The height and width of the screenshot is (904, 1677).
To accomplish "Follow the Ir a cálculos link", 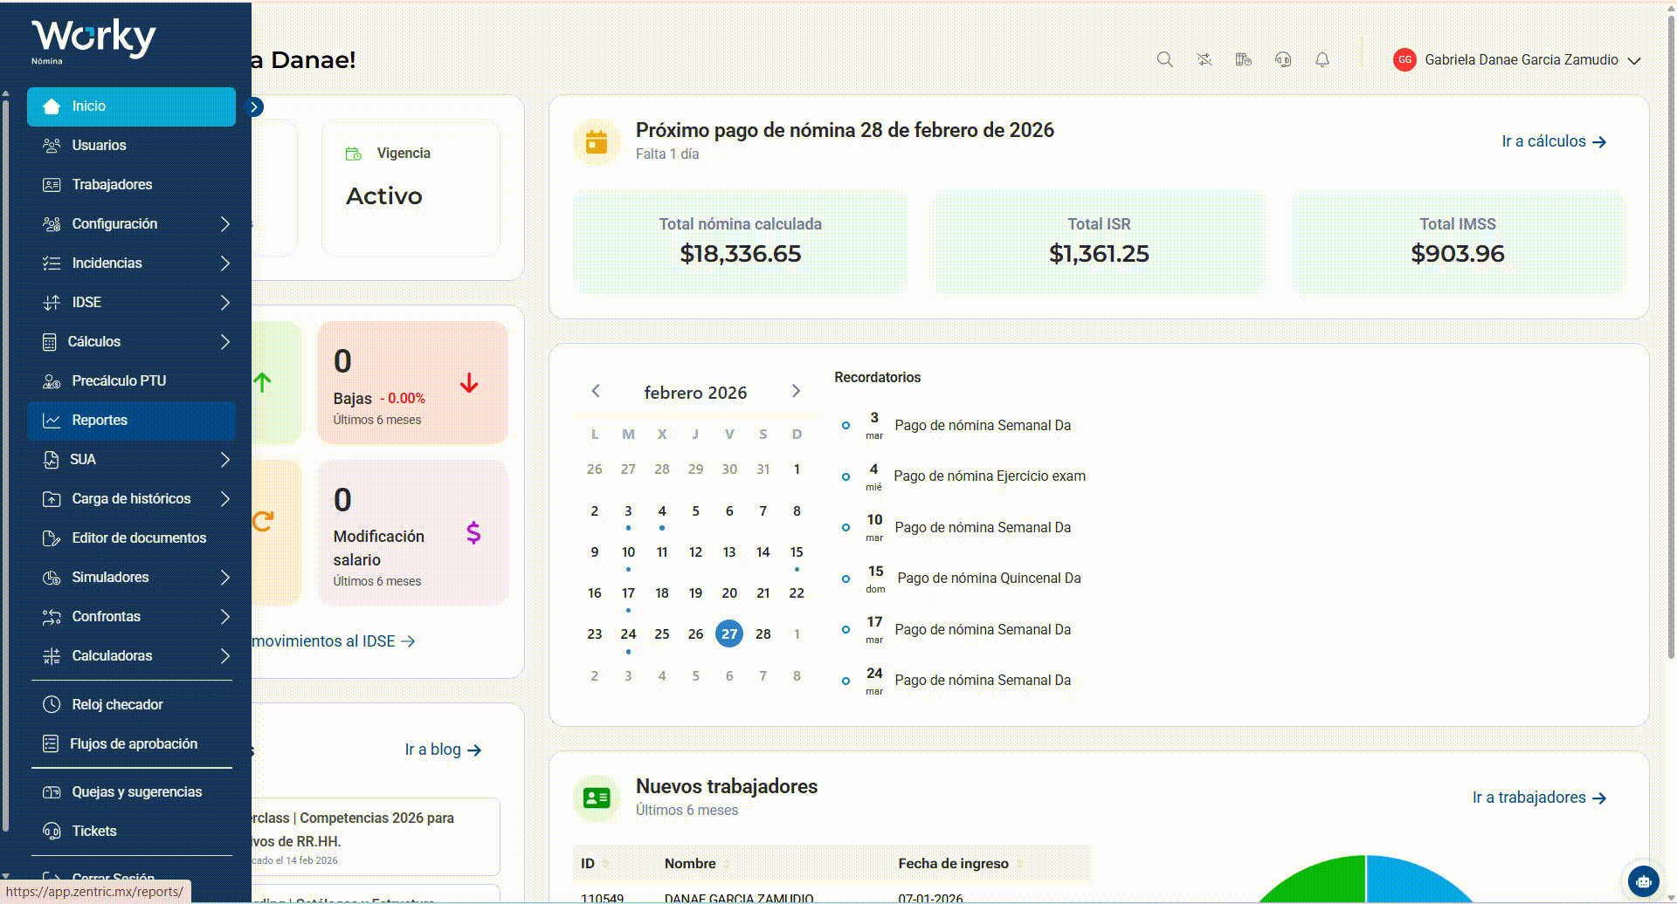I will click(1554, 141).
